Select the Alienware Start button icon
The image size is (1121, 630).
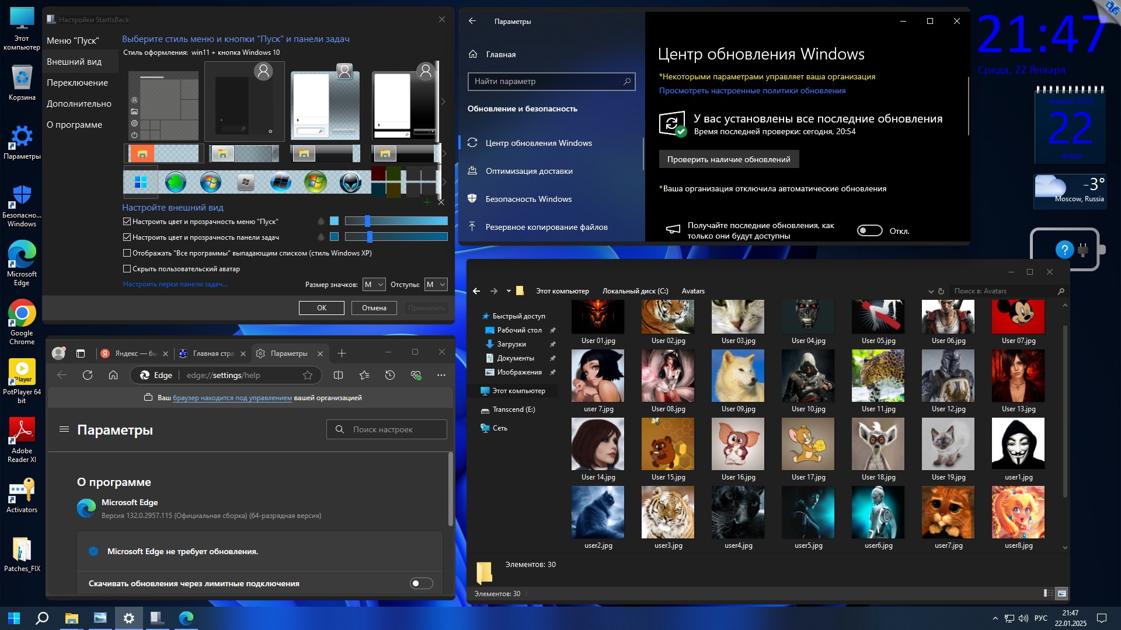point(350,183)
